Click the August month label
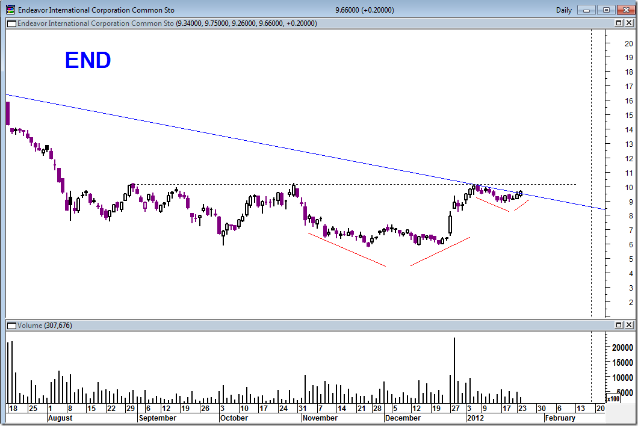The image size is (638, 426). [x=60, y=418]
